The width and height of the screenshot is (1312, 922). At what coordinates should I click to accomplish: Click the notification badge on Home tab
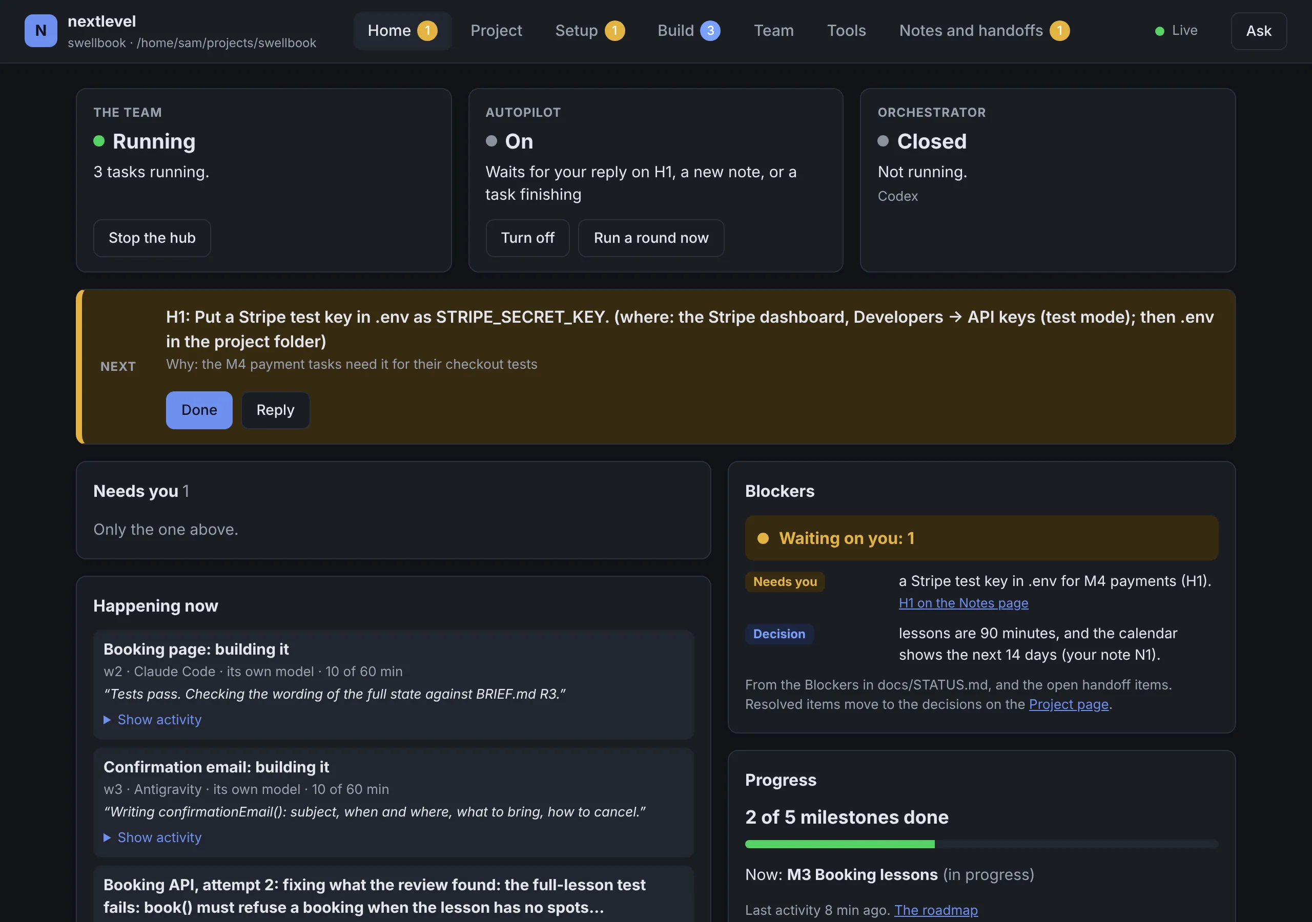(x=427, y=31)
